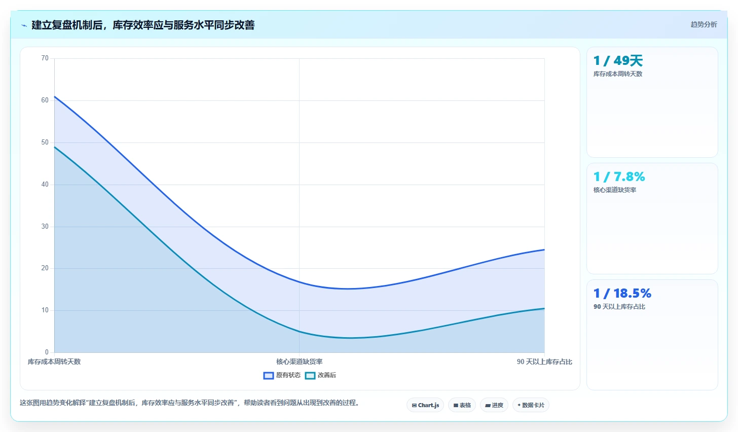Click the 趋势分析 label in the header
Image resolution: width=738 pixels, height=432 pixels.
tap(704, 24)
